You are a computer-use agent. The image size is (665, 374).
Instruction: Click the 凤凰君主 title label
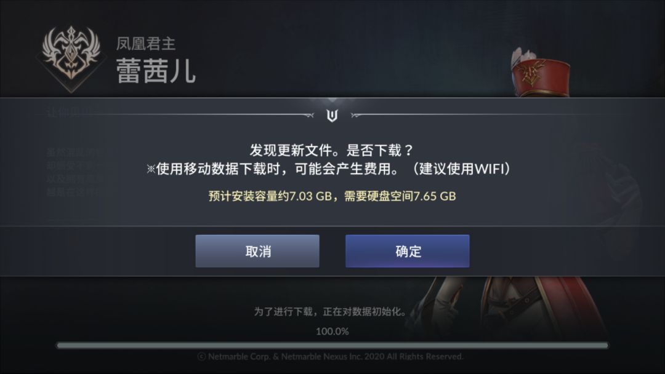tap(145, 44)
